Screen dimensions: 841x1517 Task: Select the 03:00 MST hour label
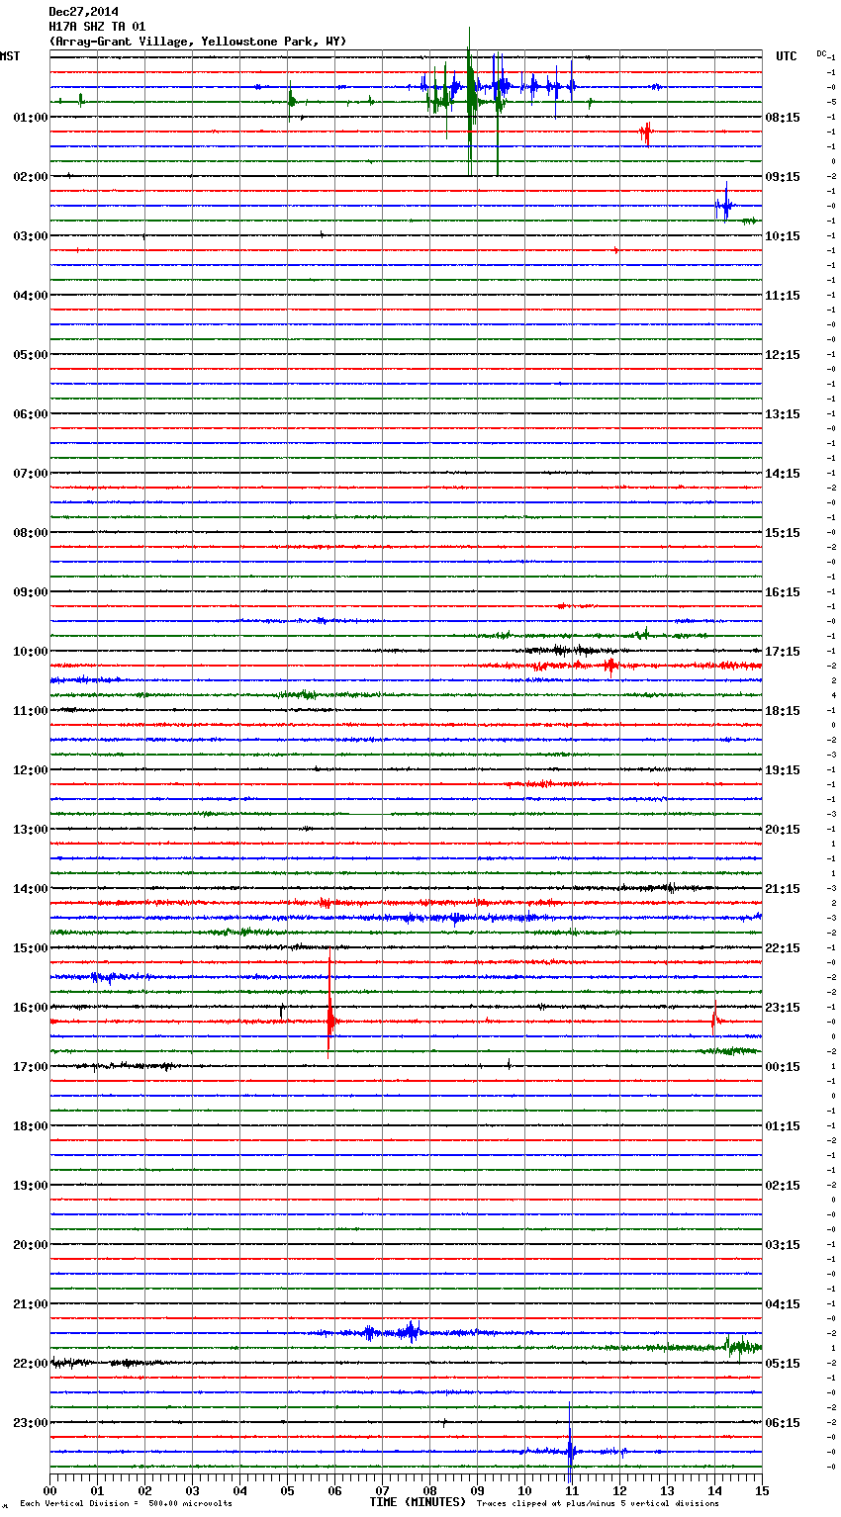[31, 236]
